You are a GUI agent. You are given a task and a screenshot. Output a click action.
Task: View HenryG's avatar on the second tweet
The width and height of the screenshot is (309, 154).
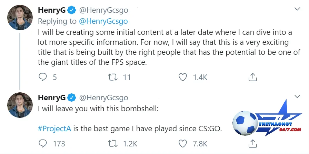[x=20, y=105]
